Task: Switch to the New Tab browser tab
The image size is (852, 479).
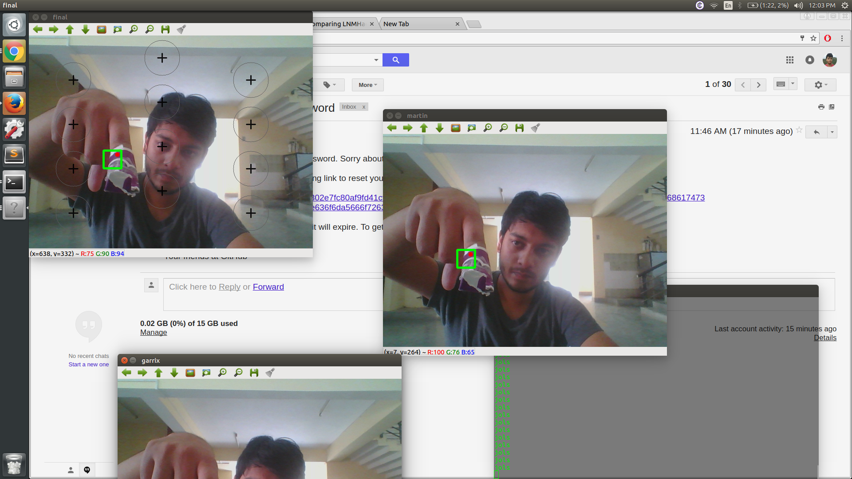Action: coord(417,24)
